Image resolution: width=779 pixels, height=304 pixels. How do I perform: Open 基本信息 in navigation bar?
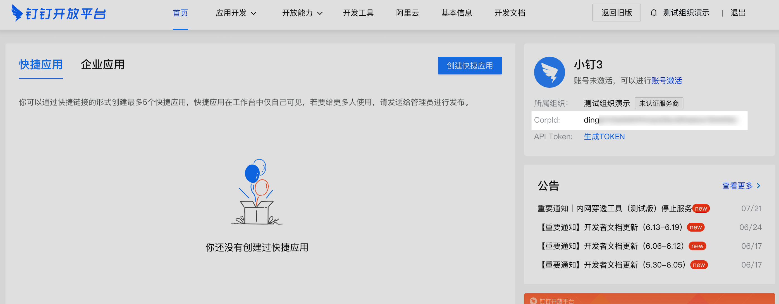click(x=457, y=13)
